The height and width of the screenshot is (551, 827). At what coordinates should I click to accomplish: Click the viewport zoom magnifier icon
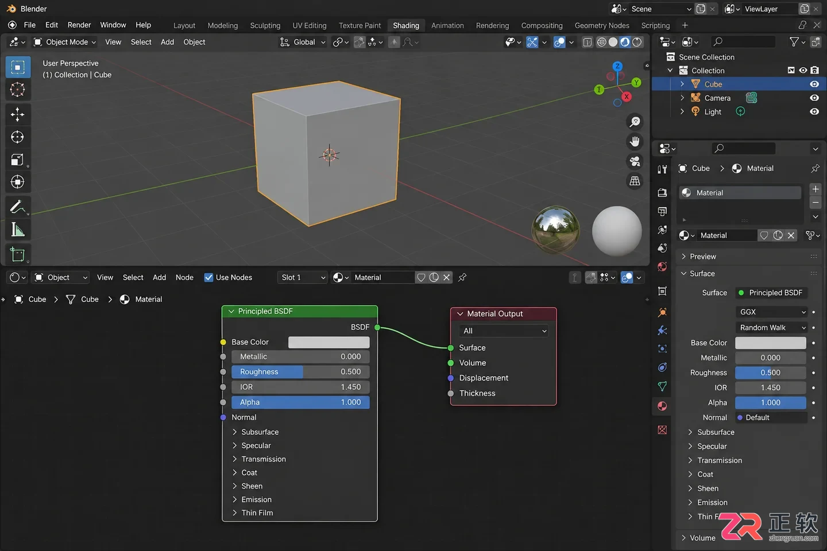point(635,122)
